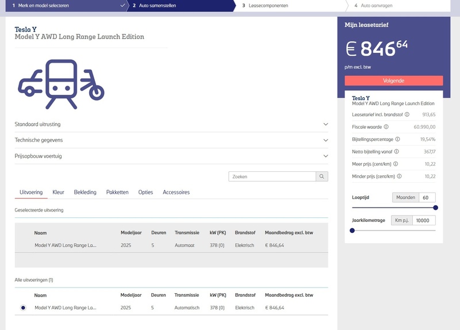
Task: Click the Mijn leasetarief heading
Action: 366,25
